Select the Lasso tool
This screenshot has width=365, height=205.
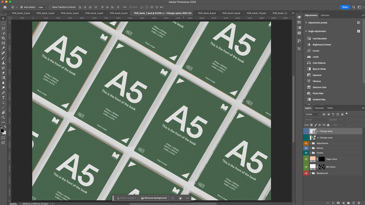3,28
